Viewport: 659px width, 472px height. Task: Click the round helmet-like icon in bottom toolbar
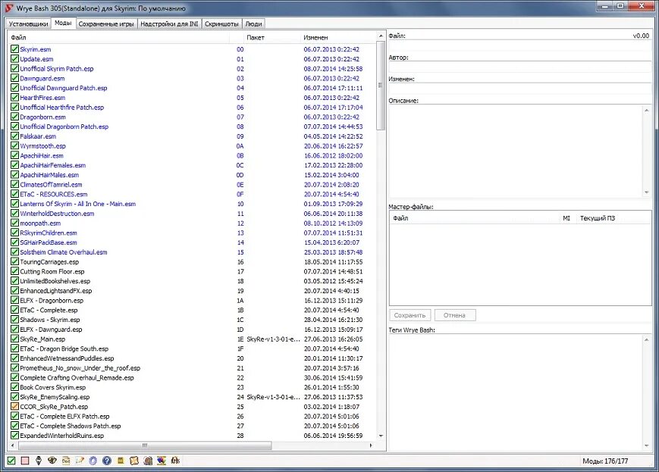tap(52, 461)
